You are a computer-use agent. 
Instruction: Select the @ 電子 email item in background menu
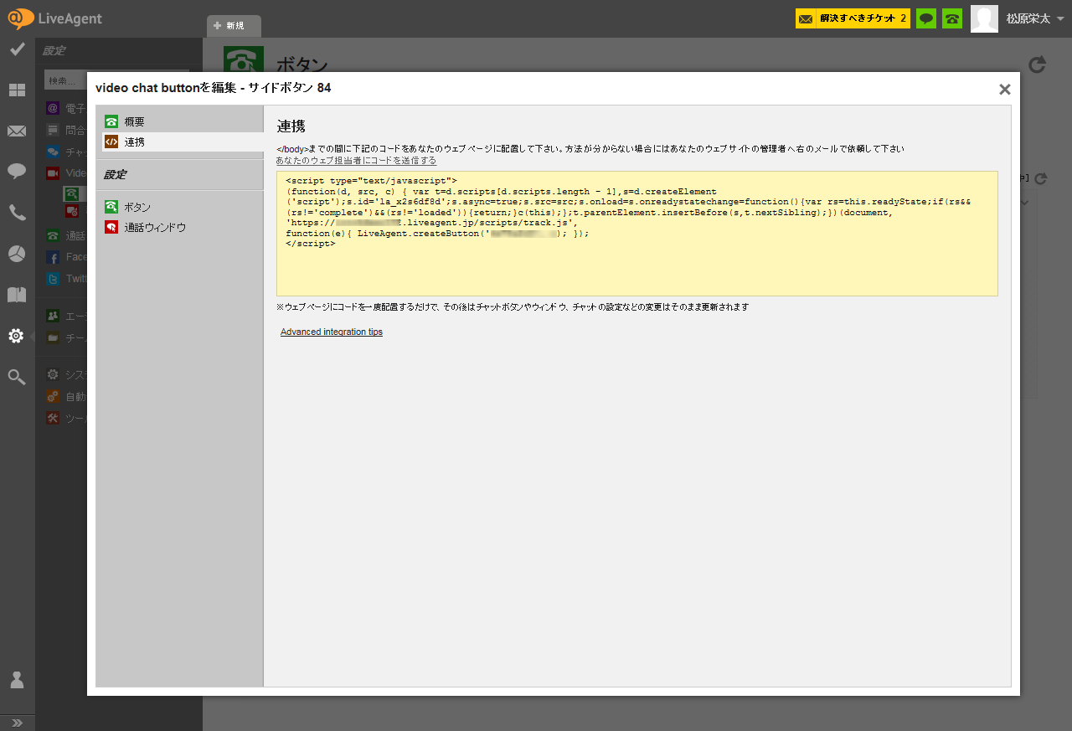[x=65, y=108]
